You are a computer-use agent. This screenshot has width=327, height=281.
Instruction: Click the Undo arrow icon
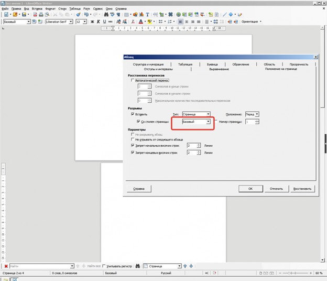86,14
